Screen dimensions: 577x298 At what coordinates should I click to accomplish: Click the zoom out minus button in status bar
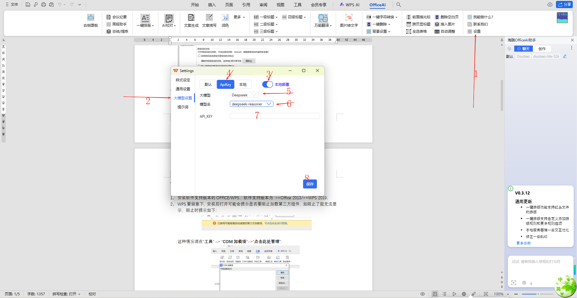point(516,294)
